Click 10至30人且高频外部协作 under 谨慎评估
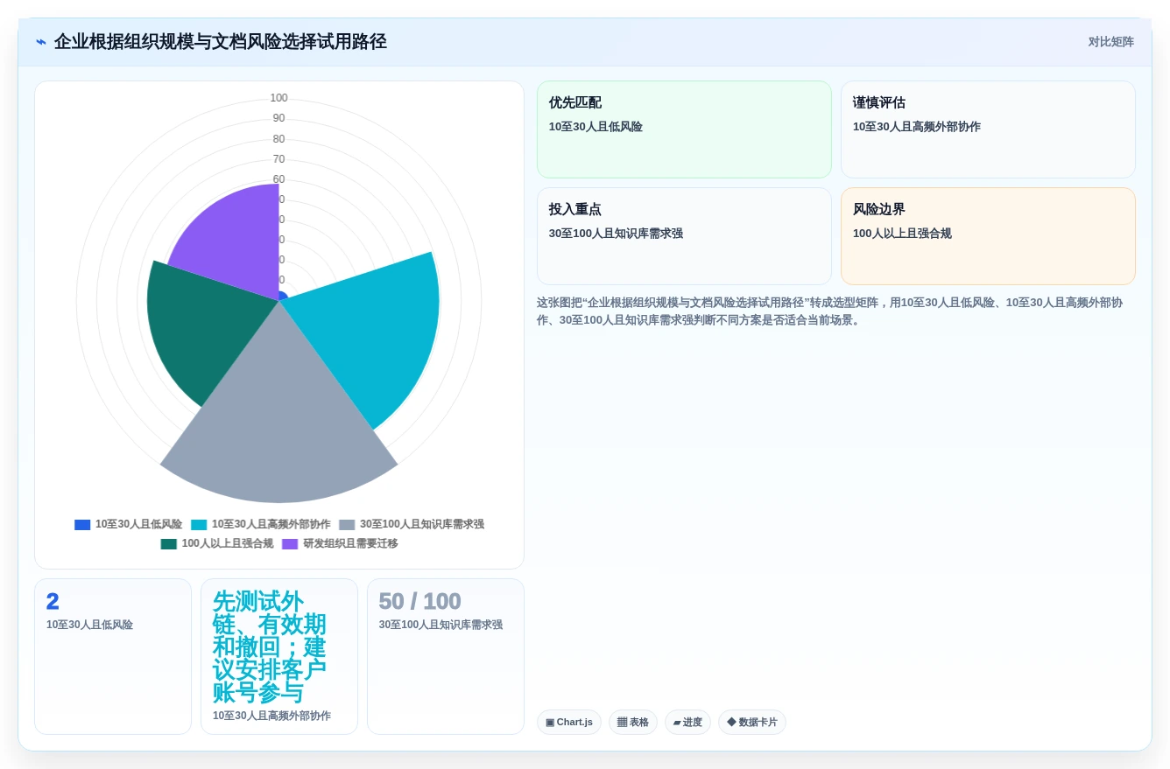1170x769 pixels. pyautogui.click(x=917, y=127)
